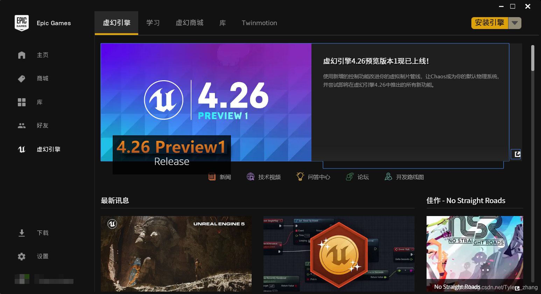Viewport: 541px width, 294px height.
Task: Click the vertical scrollbar thumb
Action: pyautogui.click(x=533, y=58)
